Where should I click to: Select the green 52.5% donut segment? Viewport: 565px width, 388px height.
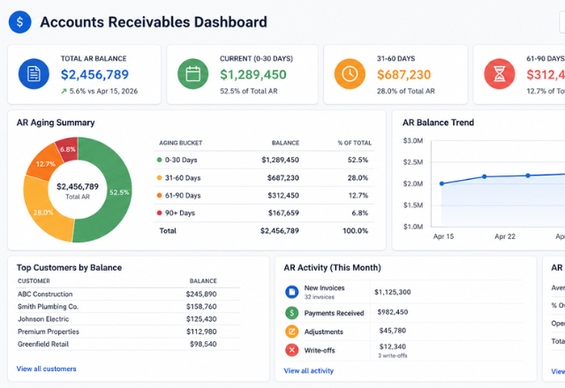tap(119, 192)
